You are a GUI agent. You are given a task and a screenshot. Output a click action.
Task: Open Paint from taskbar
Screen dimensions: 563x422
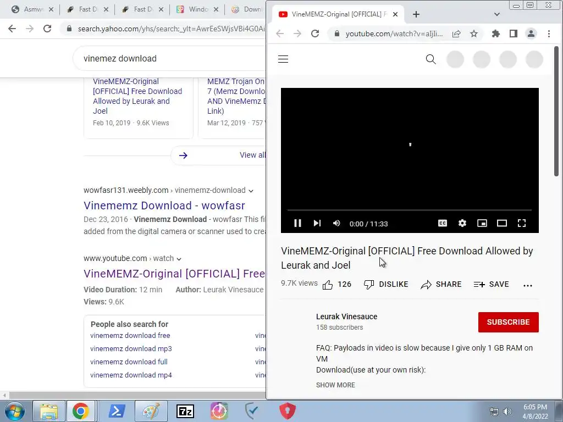151,411
